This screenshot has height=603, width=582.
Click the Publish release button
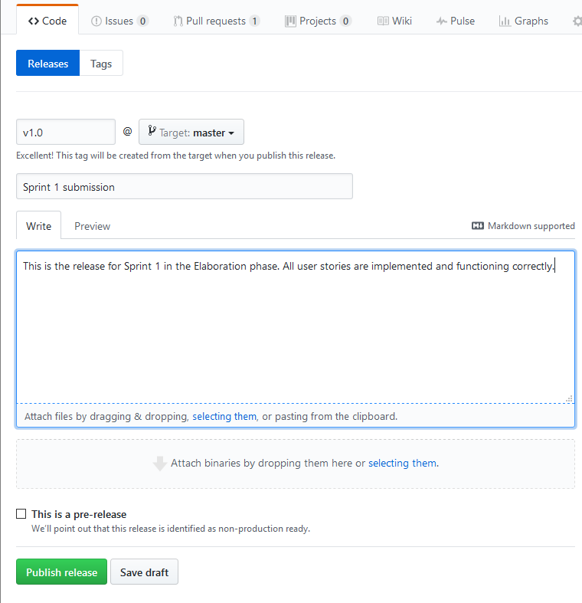click(61, 572)
